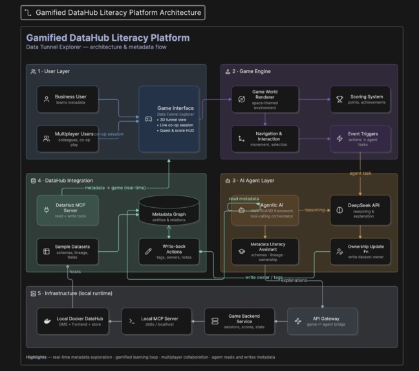The height and width of the screenshot is (371, 419).
Task: Click the '5 · Infrastructure (local runtime)' label
Action: coord(75,293)
